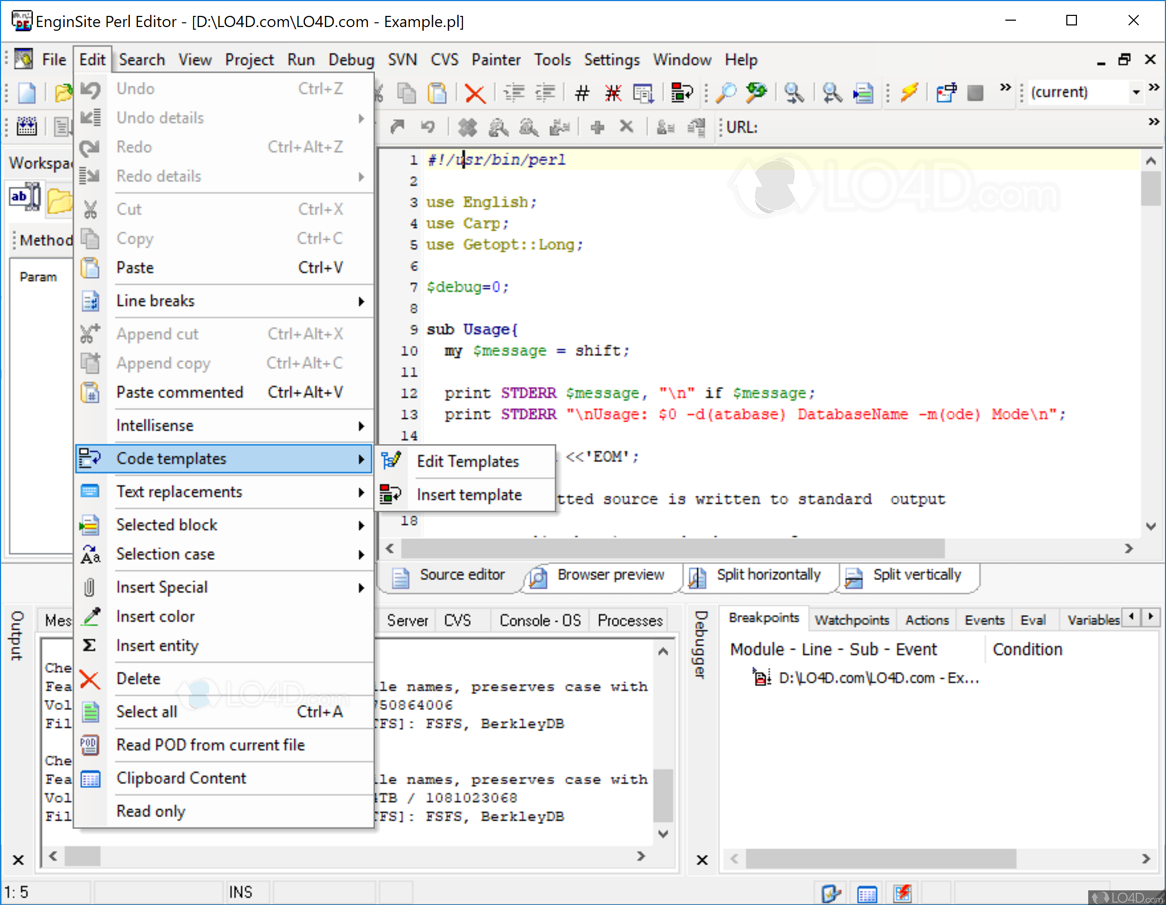Select Paste commented in Edit menu
The width and height of the screenshot is (1166, 905).
click(x=179, y=392)
